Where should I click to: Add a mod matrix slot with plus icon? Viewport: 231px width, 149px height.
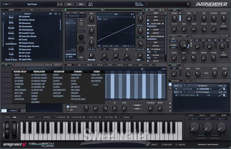[x=170, y=88]
